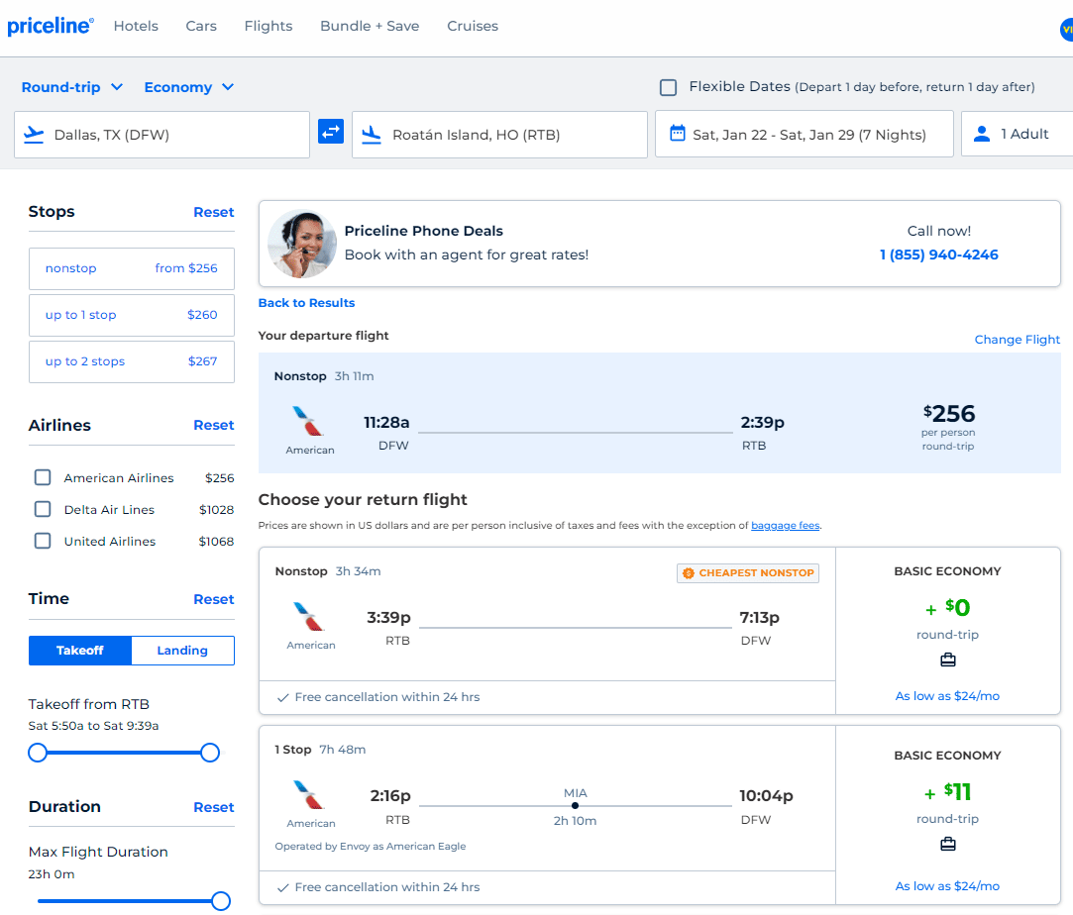Reset the Airlines filter
The image size is (1073, 915).
[x=213, y=425]
